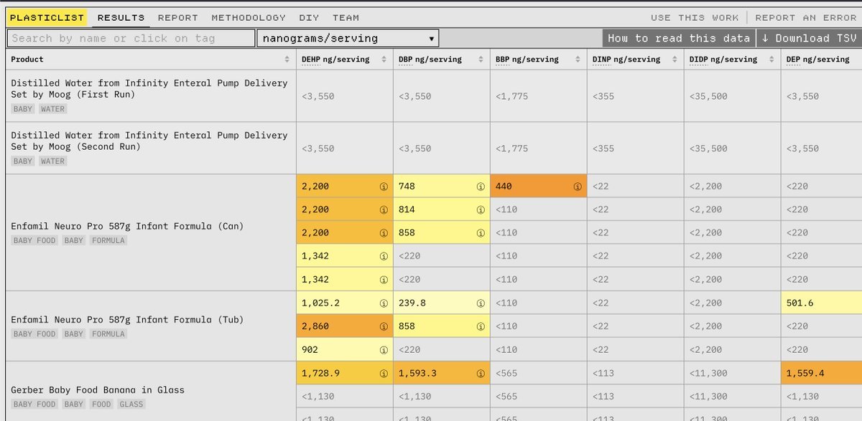Viewport: 862px width, 421px height.
Task: Open the nanograms/serving units dropdown
Action: coord(348,39)
